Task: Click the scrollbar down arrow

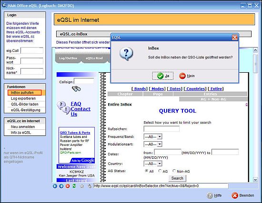Action: [255, 180]
